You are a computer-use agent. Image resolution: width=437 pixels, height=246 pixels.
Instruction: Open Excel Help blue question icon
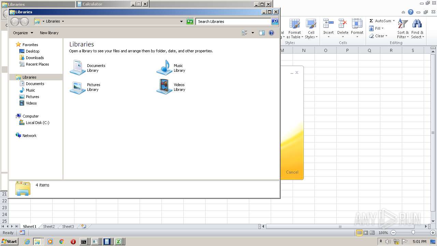[411, 12]
